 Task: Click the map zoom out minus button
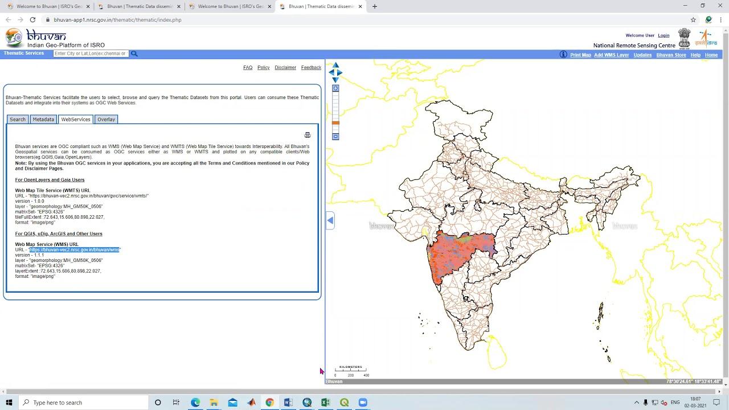pyautogui.click(x=335, y=137)
